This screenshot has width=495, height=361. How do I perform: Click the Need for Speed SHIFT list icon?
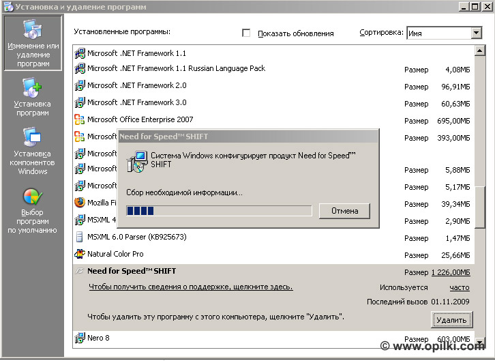coord(80,271)
